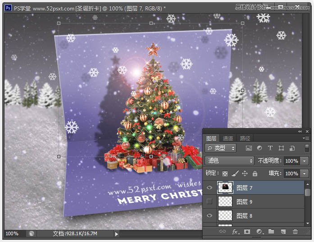Open the layers panel flyout menu

tap(306, 138)
